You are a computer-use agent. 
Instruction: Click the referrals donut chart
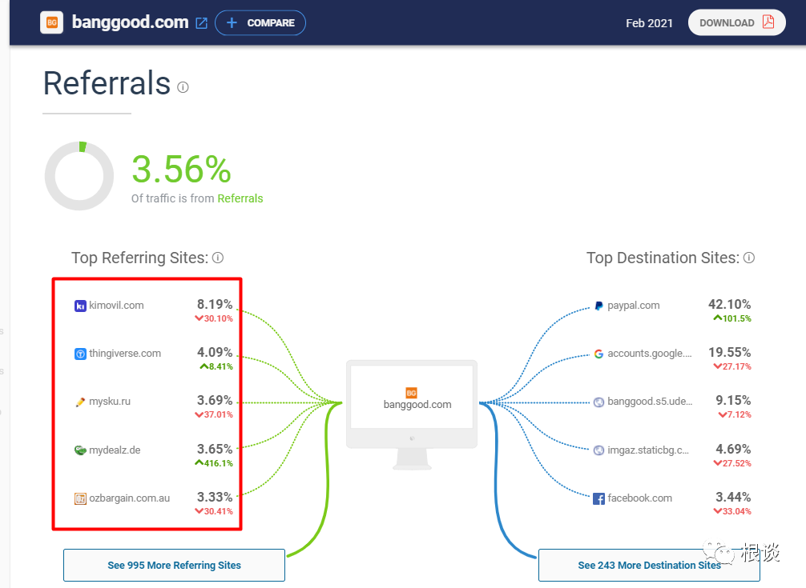click(79, 176)
